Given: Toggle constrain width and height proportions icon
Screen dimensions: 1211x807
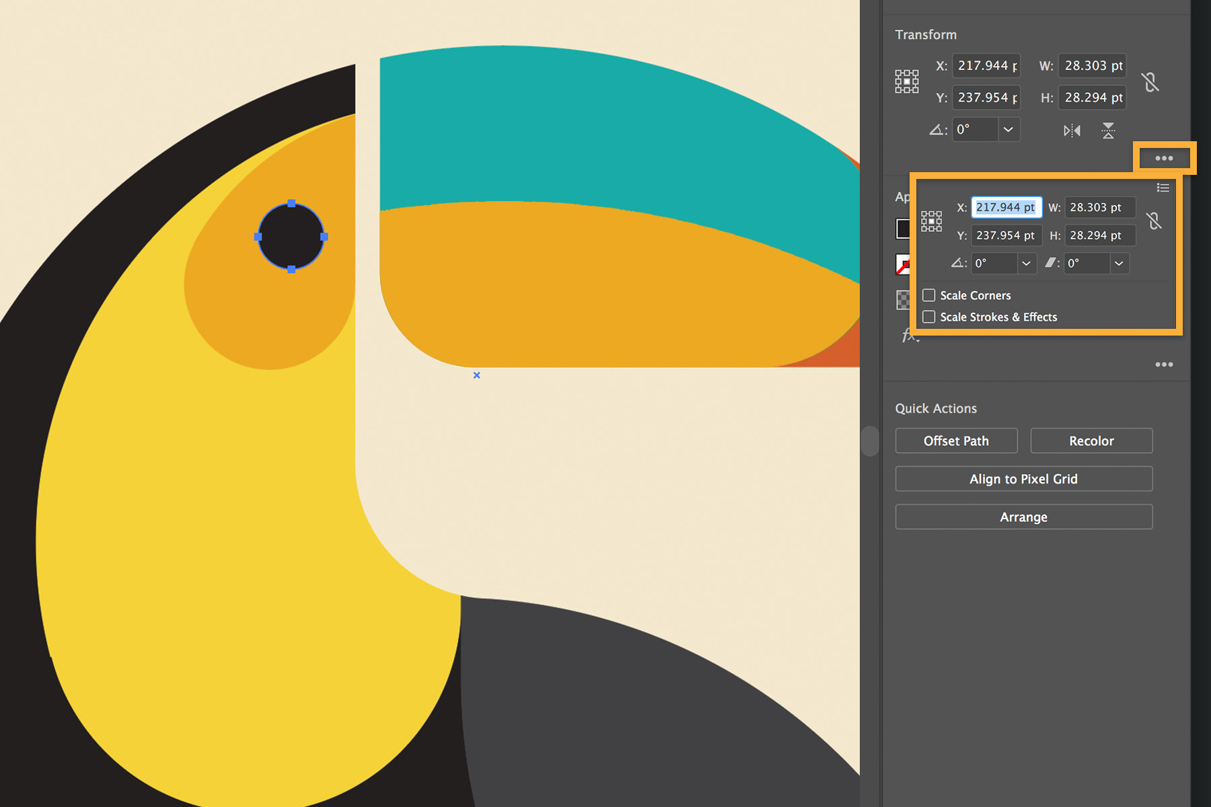Looking at the screenshot, I should pyautogui.click(x=1150, y=82).
